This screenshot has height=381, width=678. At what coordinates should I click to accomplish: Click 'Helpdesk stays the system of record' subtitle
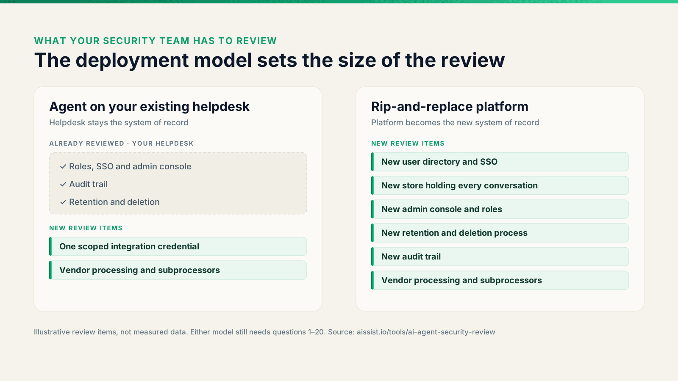119,123
